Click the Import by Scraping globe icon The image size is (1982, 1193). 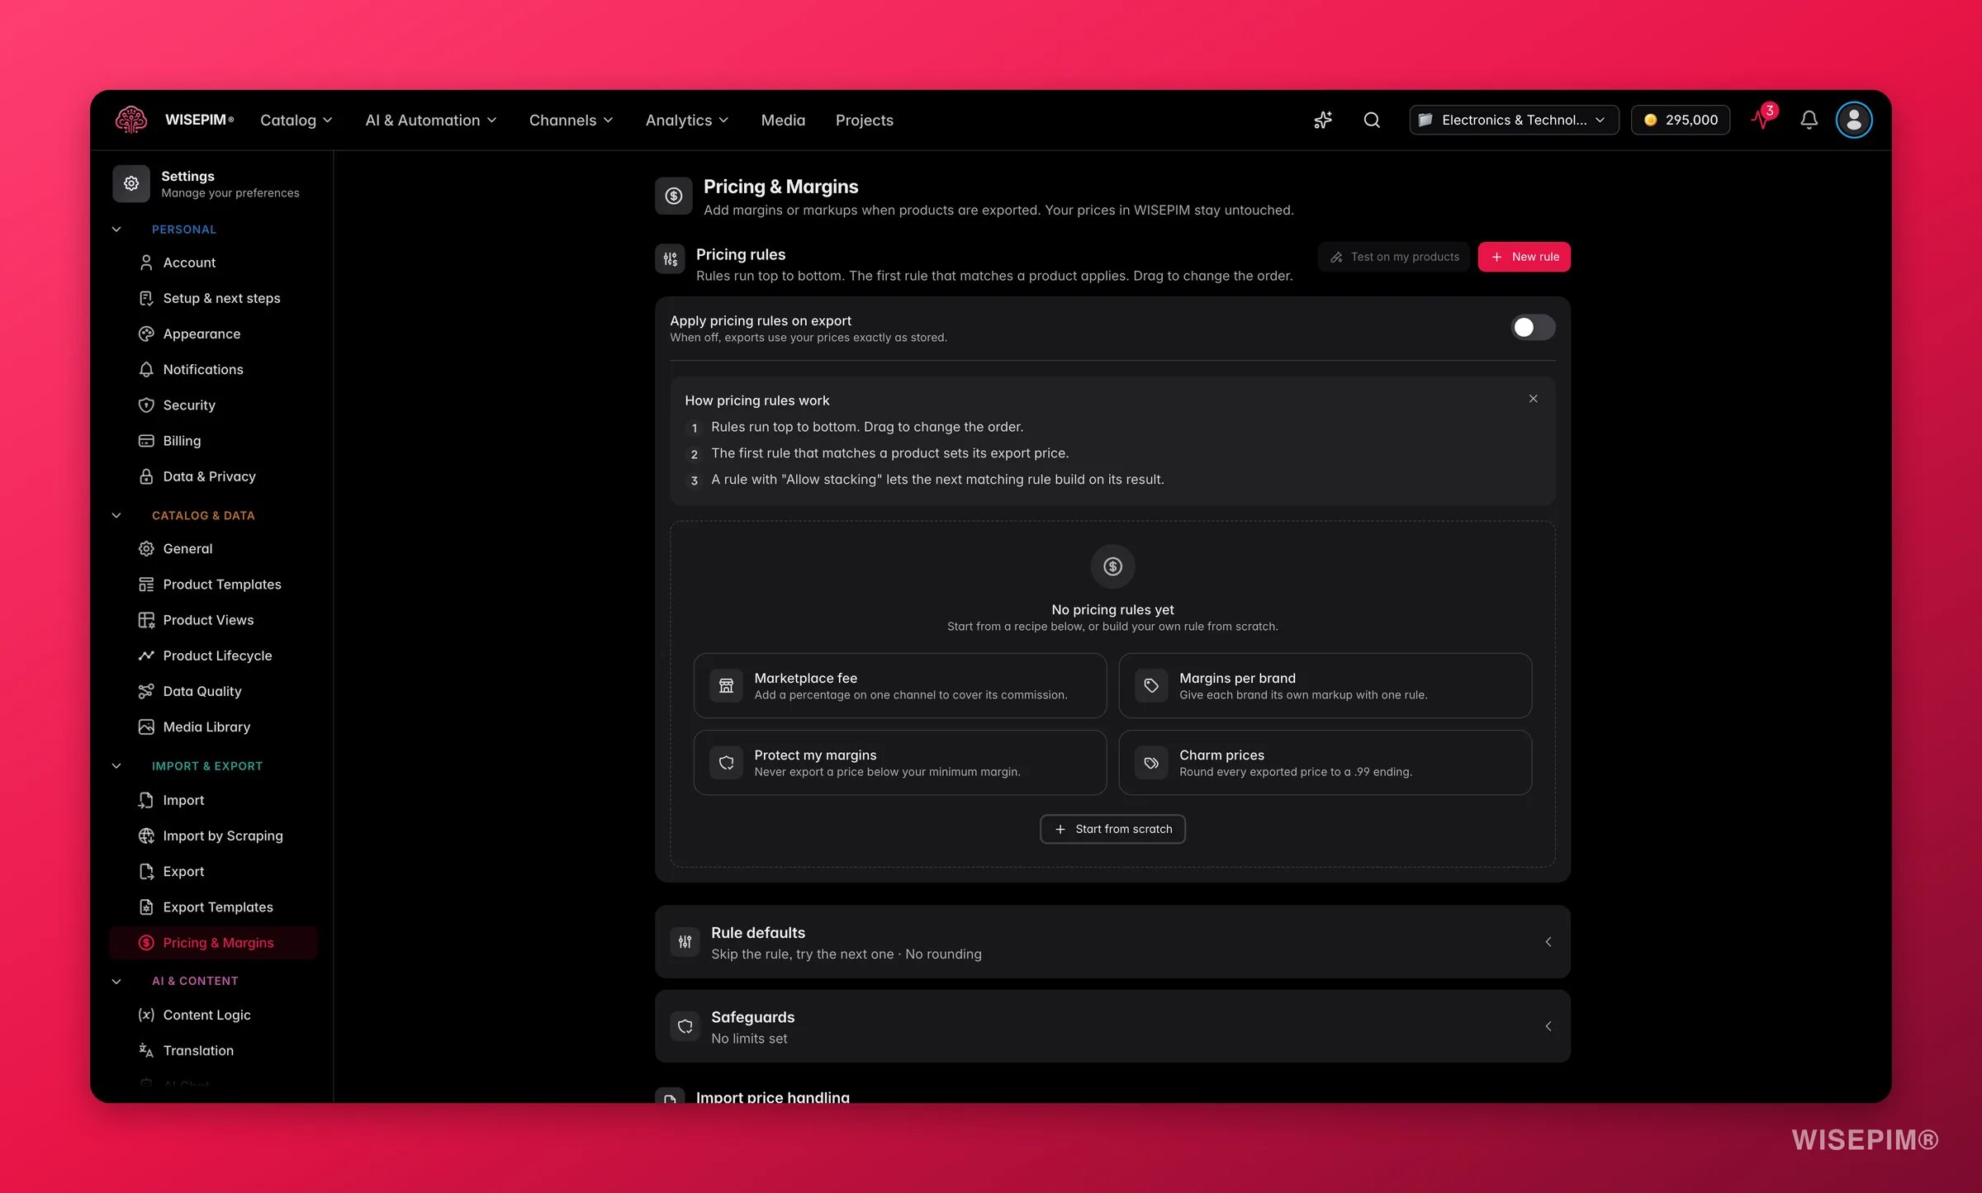(x=146, y=836)
